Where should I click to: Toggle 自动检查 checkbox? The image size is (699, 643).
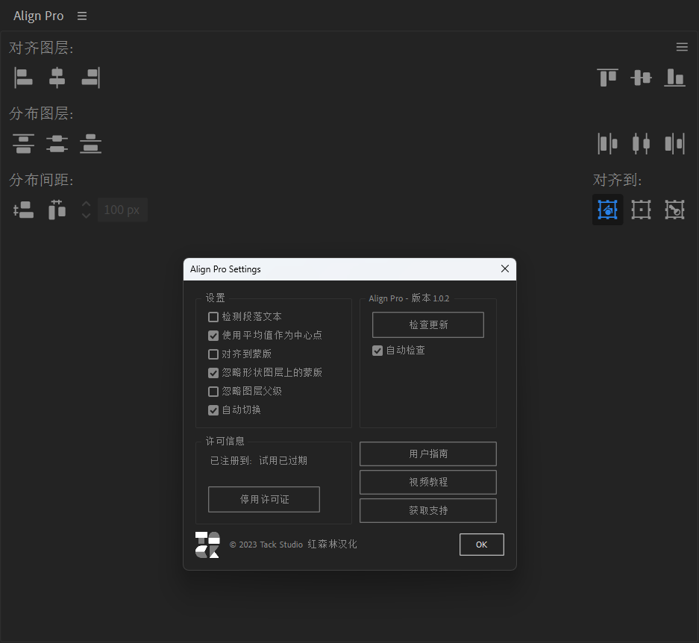coord(377,351)
